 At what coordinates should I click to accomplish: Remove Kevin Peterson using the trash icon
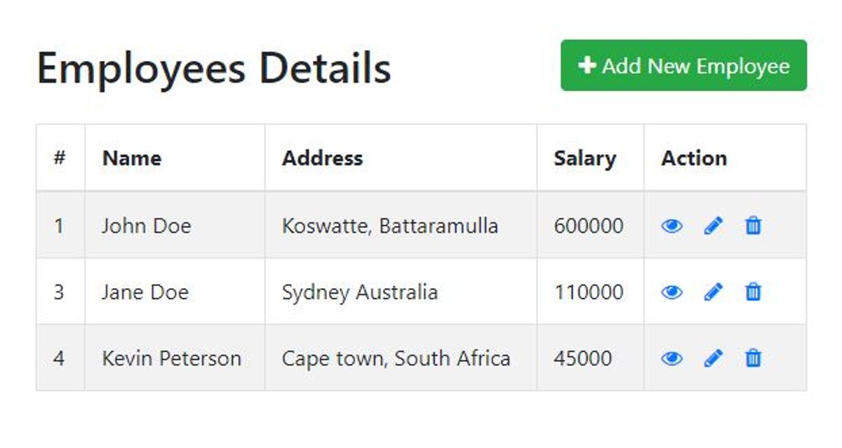tap(753, 358)
